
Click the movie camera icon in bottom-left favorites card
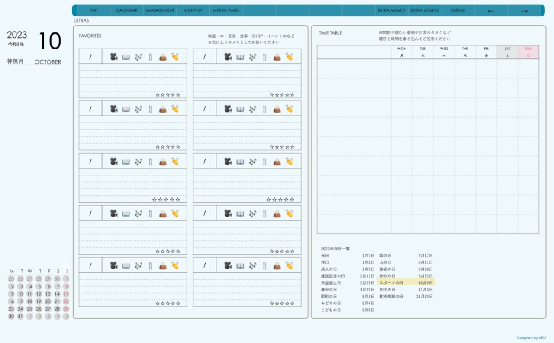(113, 265)
